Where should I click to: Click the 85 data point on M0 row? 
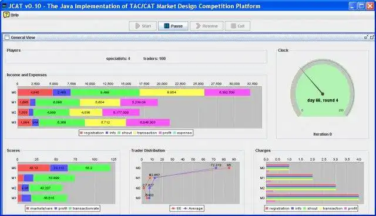(229, 168)
